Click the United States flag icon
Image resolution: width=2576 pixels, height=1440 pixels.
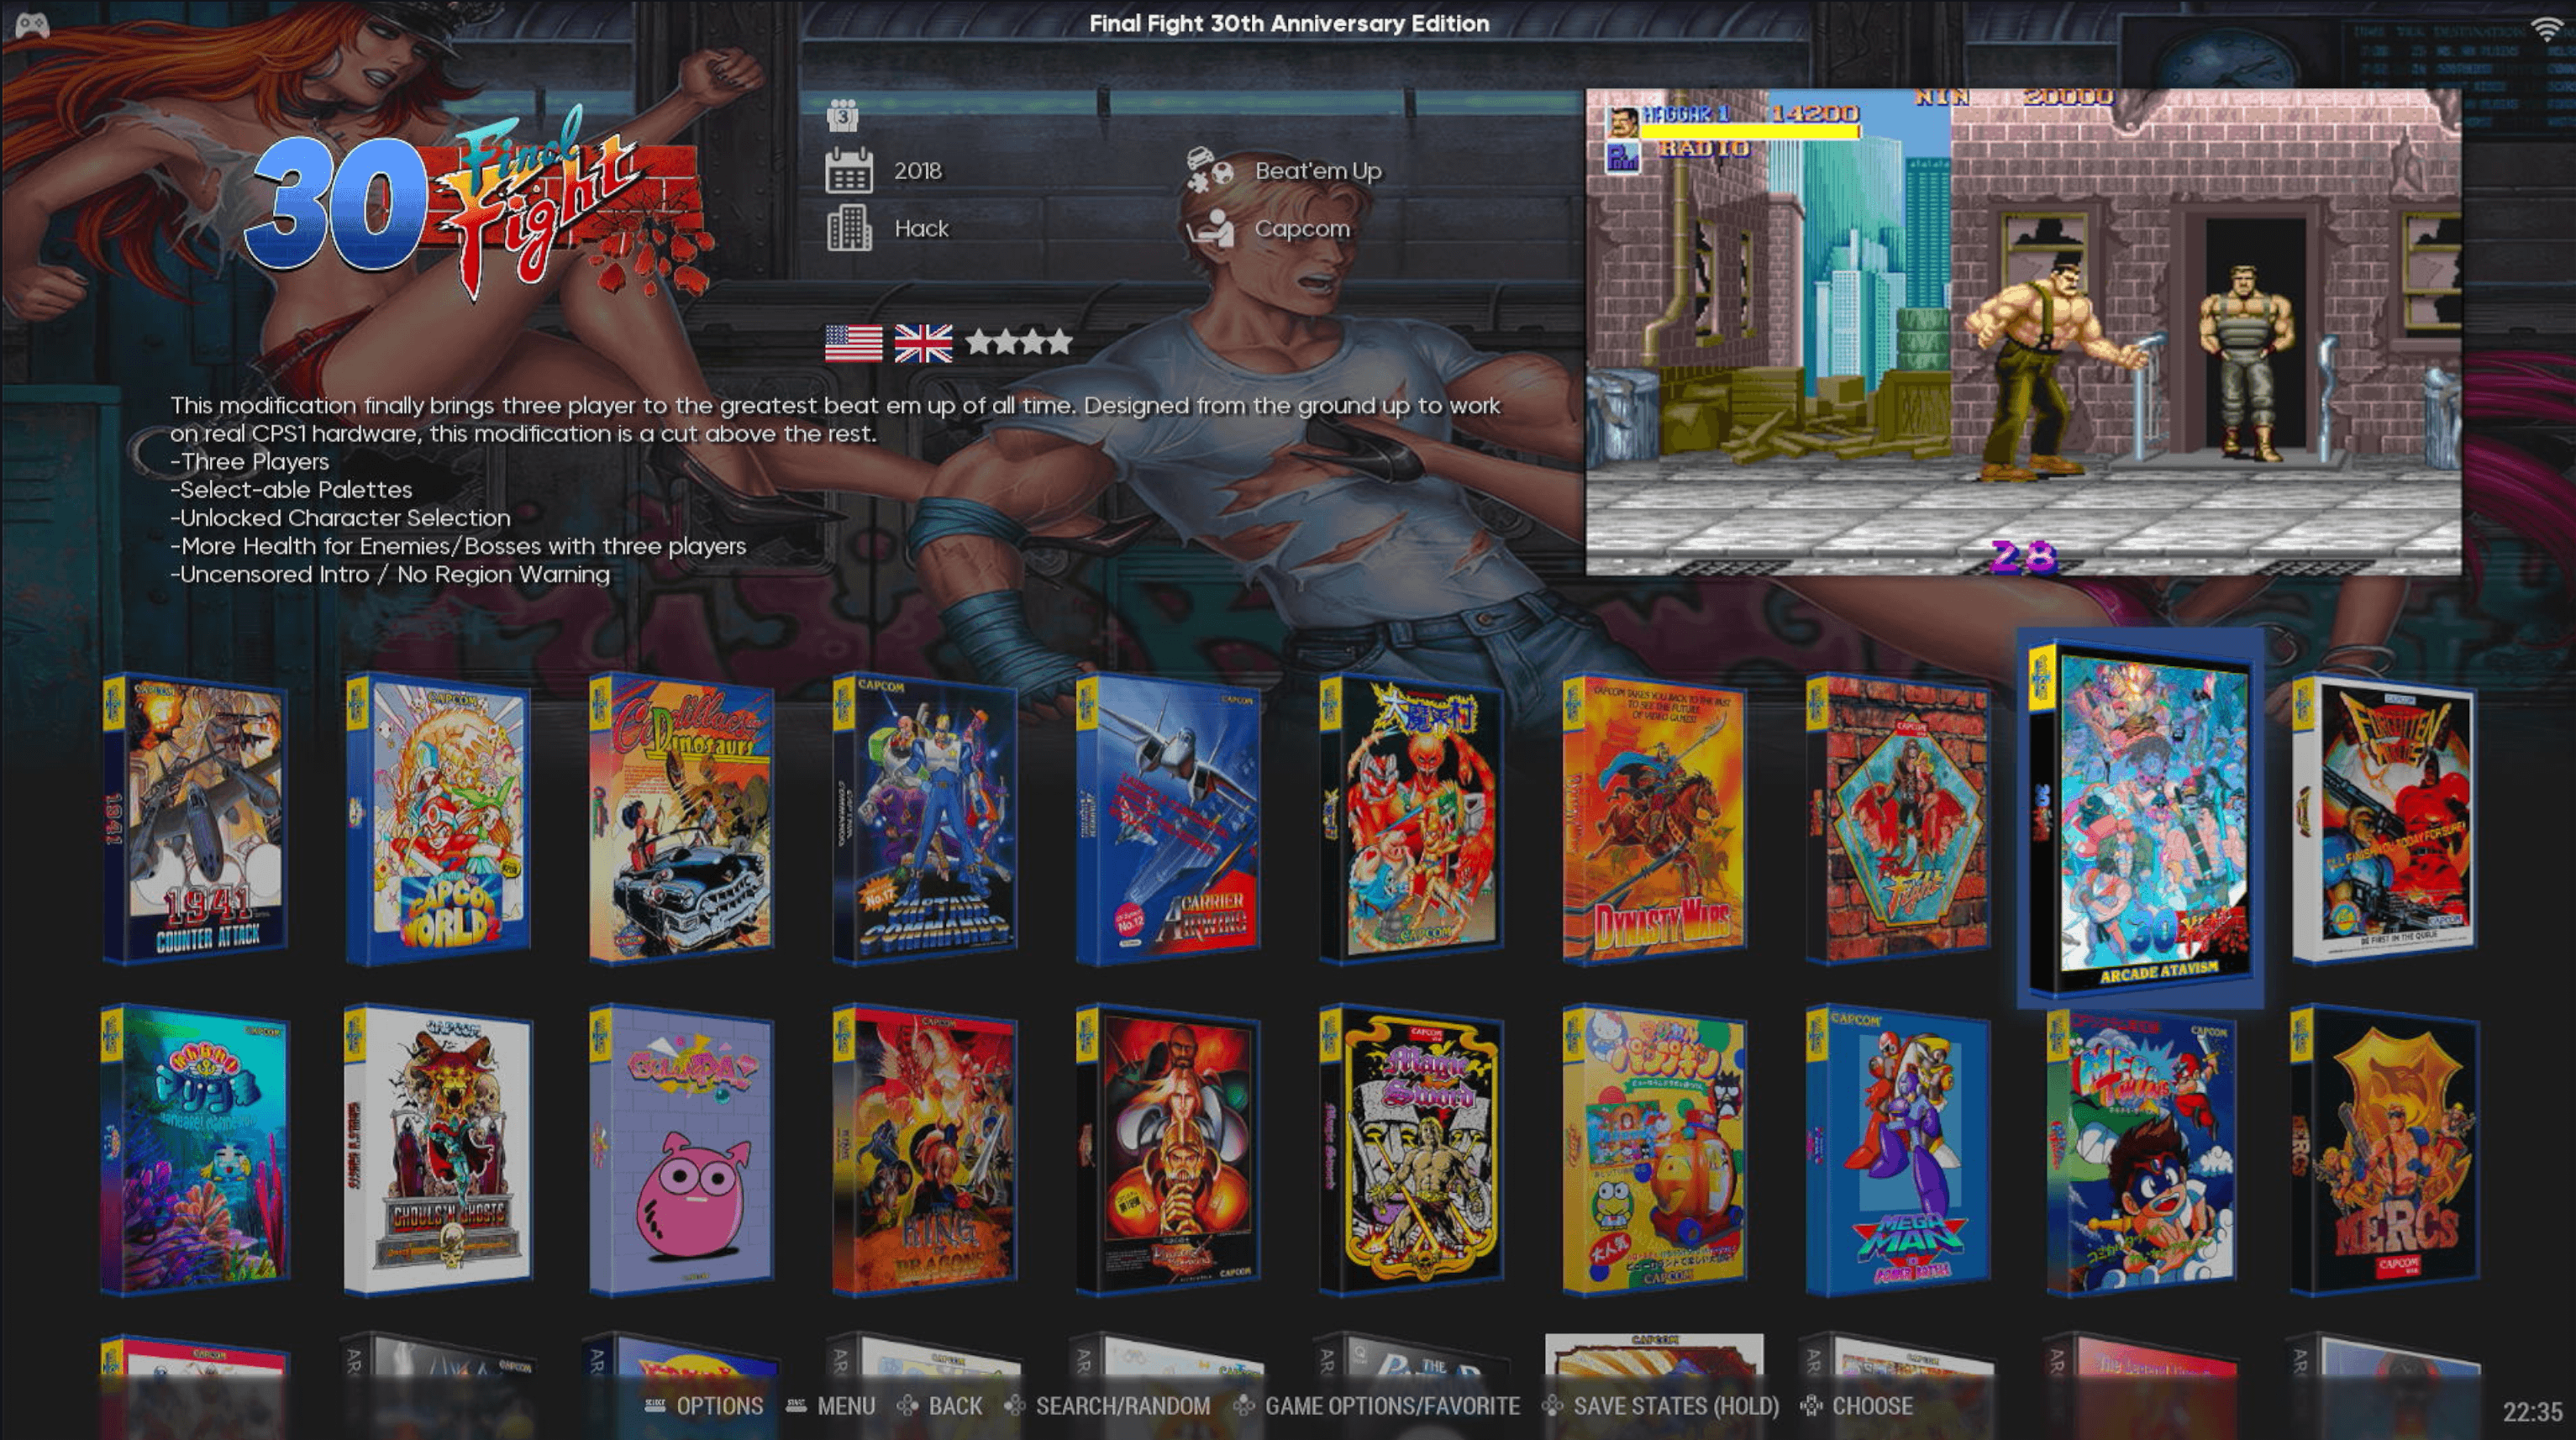pyautogui.click(x=853, y=343)
